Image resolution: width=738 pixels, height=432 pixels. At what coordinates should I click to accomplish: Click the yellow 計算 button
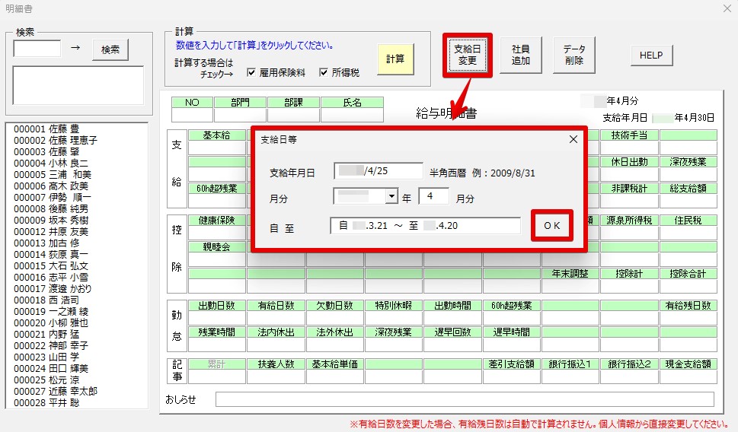coord(395,59)
